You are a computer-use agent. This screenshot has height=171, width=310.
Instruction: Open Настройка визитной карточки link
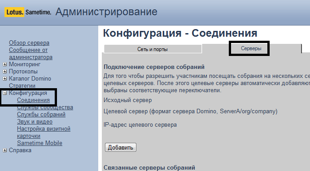pyautogui.click(x=44, y=133)
